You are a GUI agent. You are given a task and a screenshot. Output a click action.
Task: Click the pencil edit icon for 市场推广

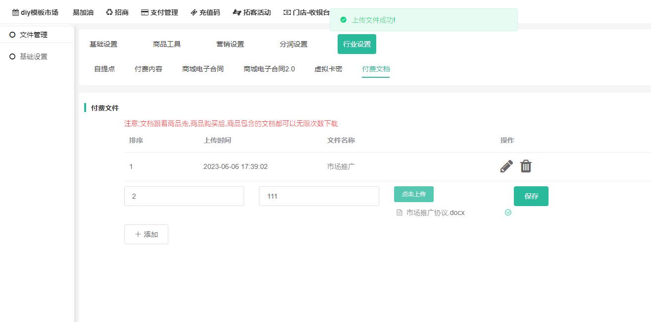tap(506, 166)
